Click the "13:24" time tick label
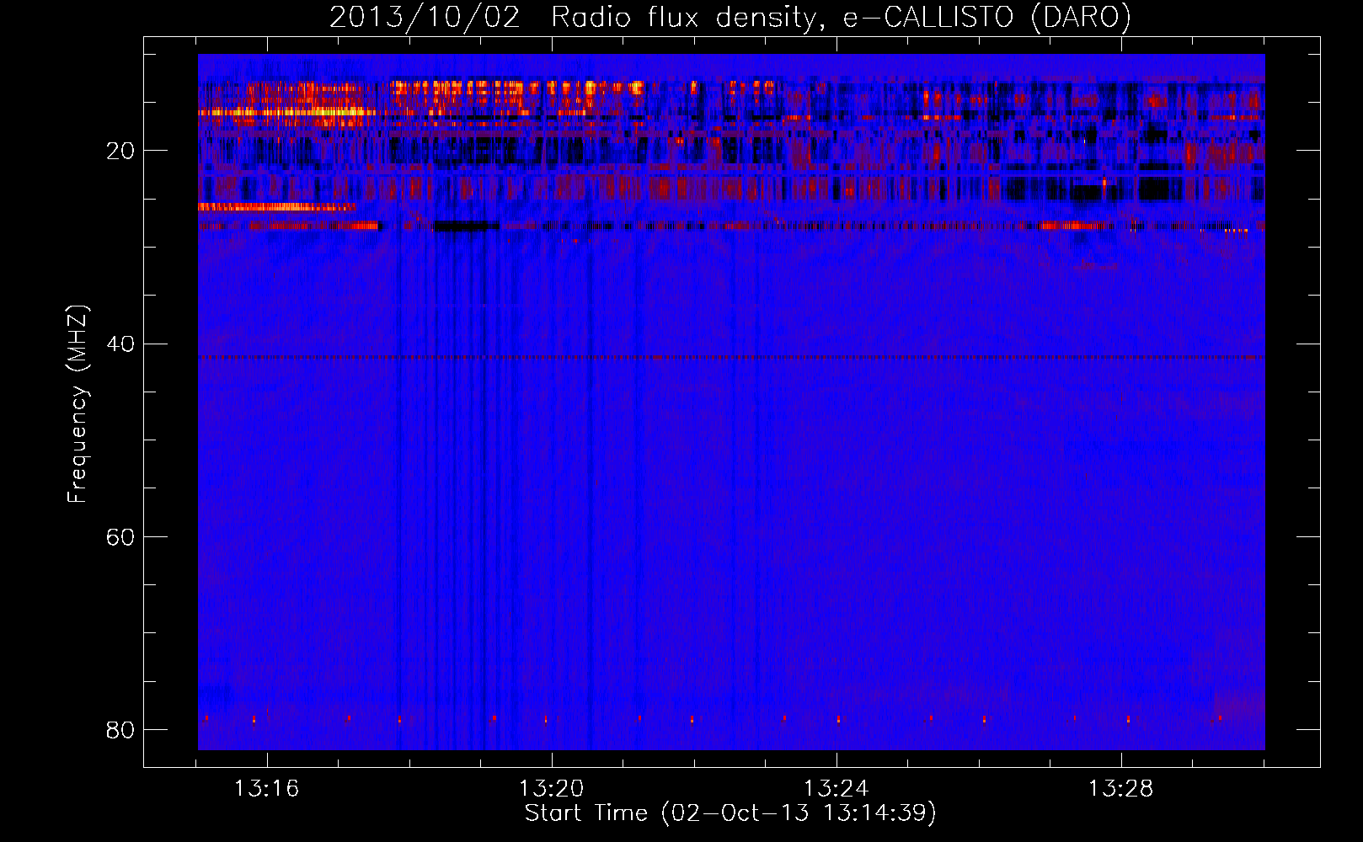The image size is (1363, 842). point(837,789)
